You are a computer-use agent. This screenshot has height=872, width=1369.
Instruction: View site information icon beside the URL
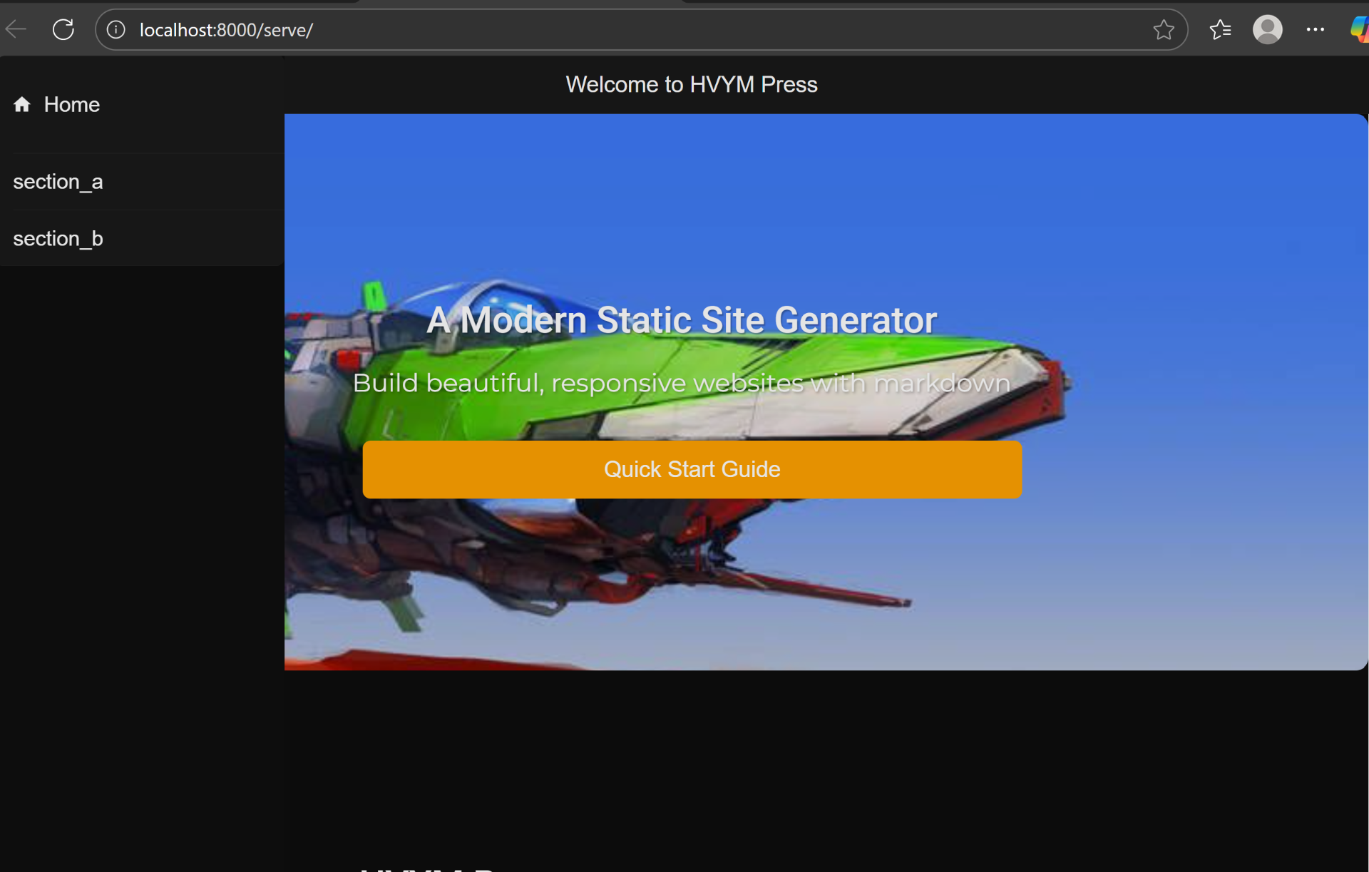tap(116, 30)
